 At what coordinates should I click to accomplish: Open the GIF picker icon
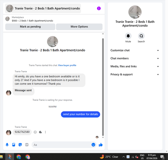click(27, 145)
